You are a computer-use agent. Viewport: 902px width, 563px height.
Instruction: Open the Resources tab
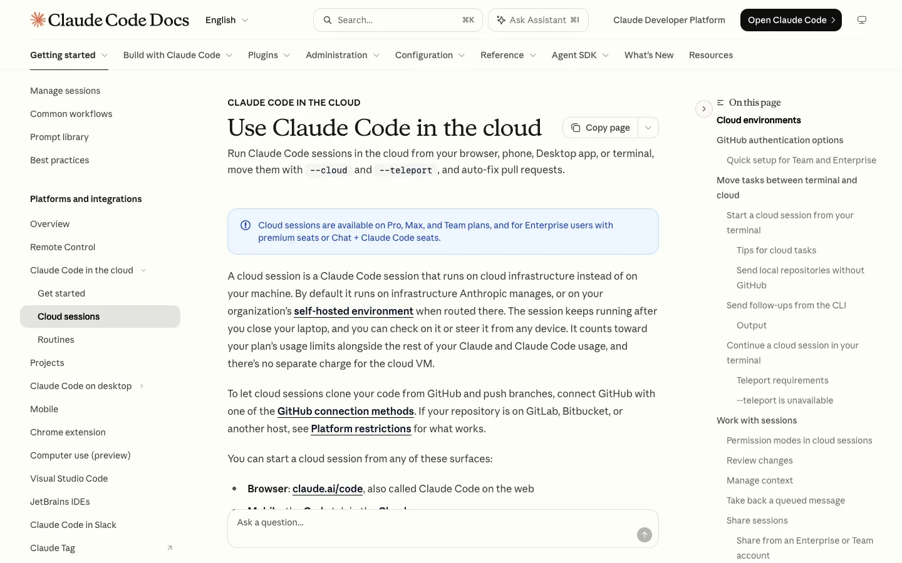pyautogui.click(x=711, y=55)
